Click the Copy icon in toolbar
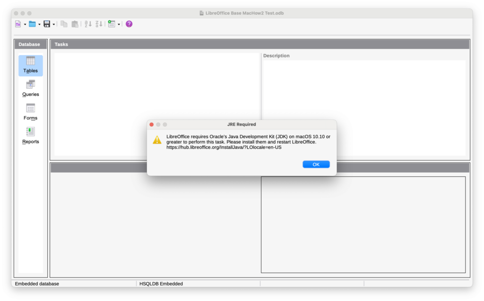Viewport: 484px width, 301px height. coord(64,24)
